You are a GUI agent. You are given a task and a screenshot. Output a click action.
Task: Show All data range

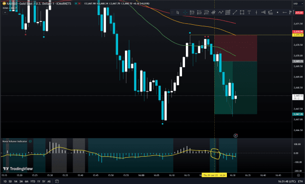point(49,182)
